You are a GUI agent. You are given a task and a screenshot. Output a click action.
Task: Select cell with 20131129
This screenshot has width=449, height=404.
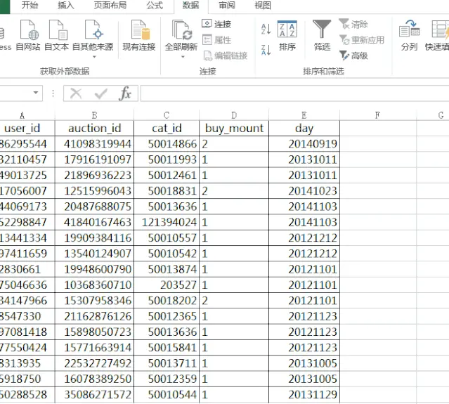coord(304,395)
